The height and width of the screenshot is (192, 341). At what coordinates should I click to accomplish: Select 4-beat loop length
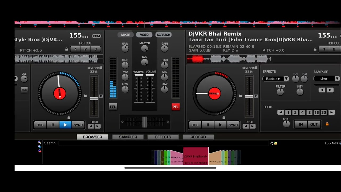302,113
